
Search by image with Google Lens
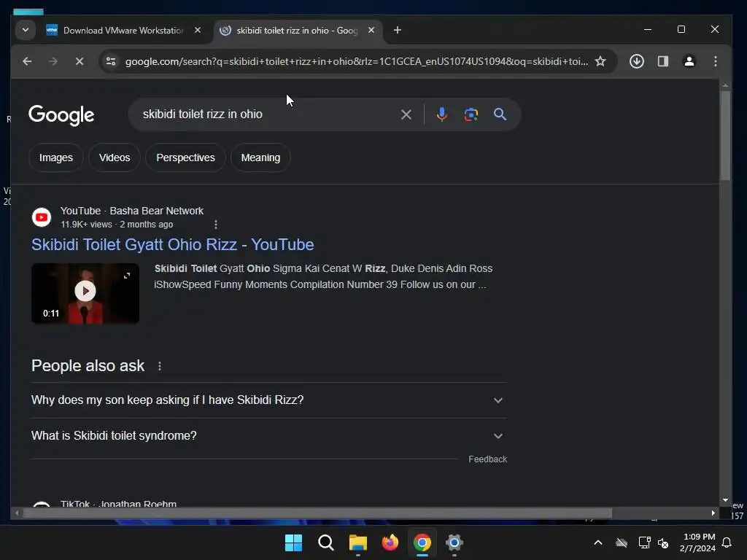[x=471, y=114]
